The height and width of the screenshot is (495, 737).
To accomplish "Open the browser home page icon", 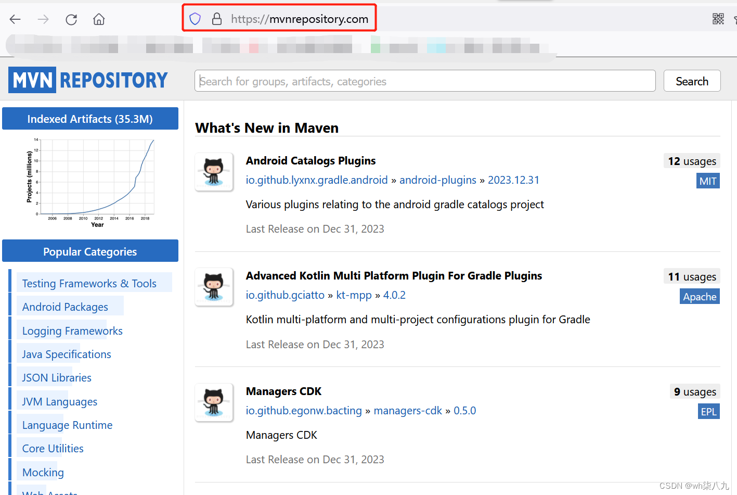I will coord(99,19).
